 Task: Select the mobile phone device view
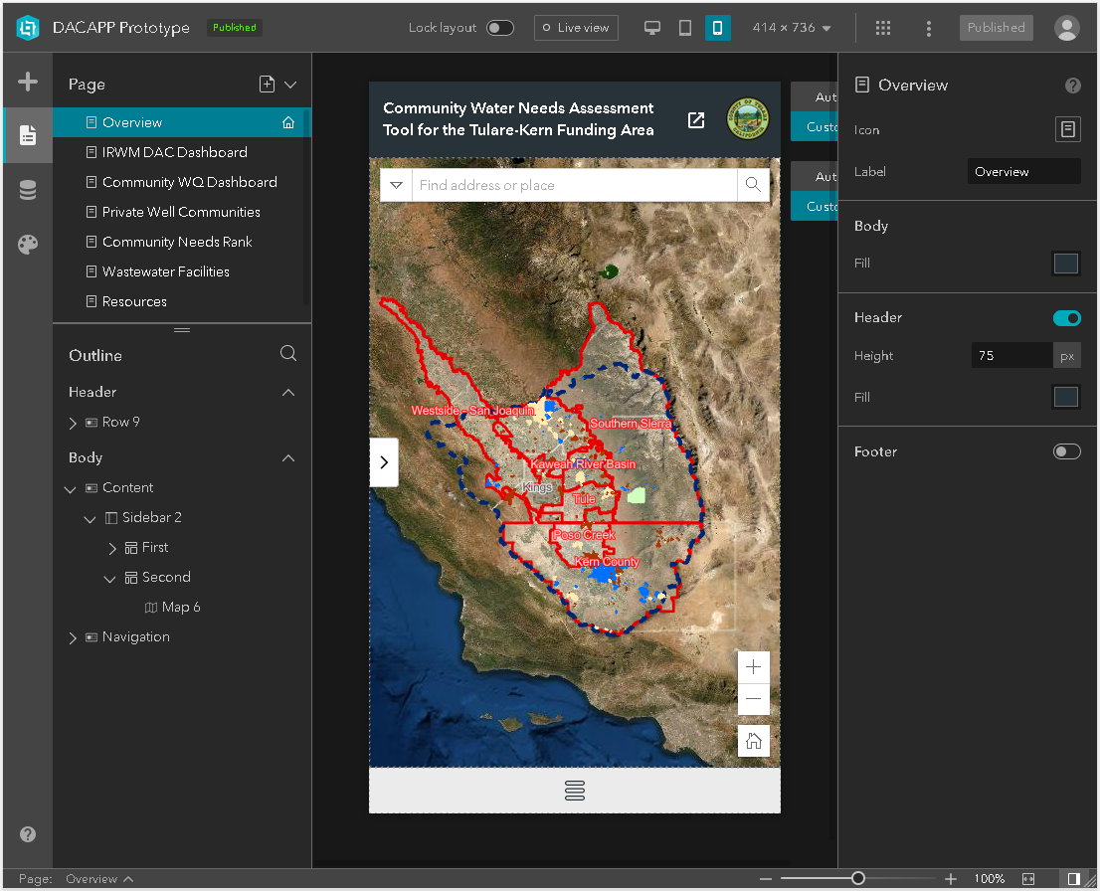coord(718,28)
